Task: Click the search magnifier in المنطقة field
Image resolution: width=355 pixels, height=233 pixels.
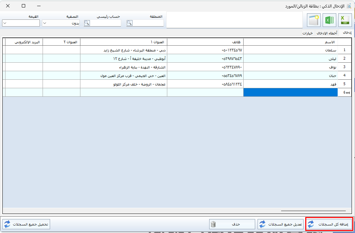Action: pyautogui.click(x=129, y=23)
